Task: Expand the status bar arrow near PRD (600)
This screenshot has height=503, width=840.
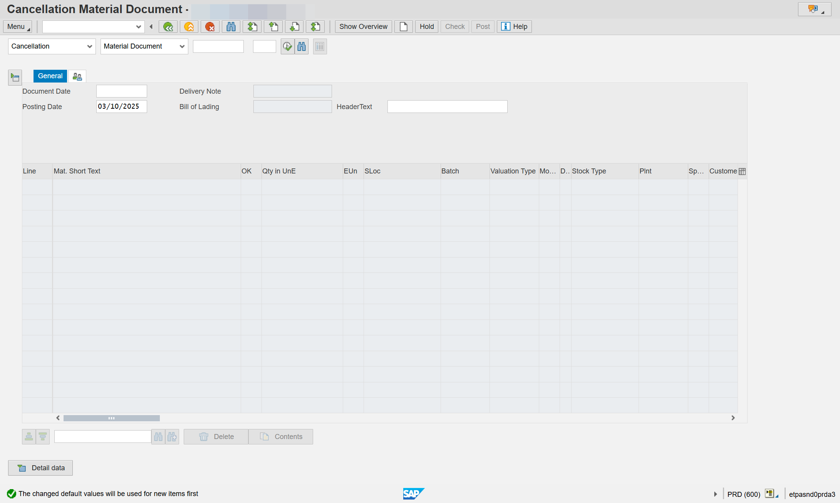Action: pyautogui.click(x=715, y=494)
